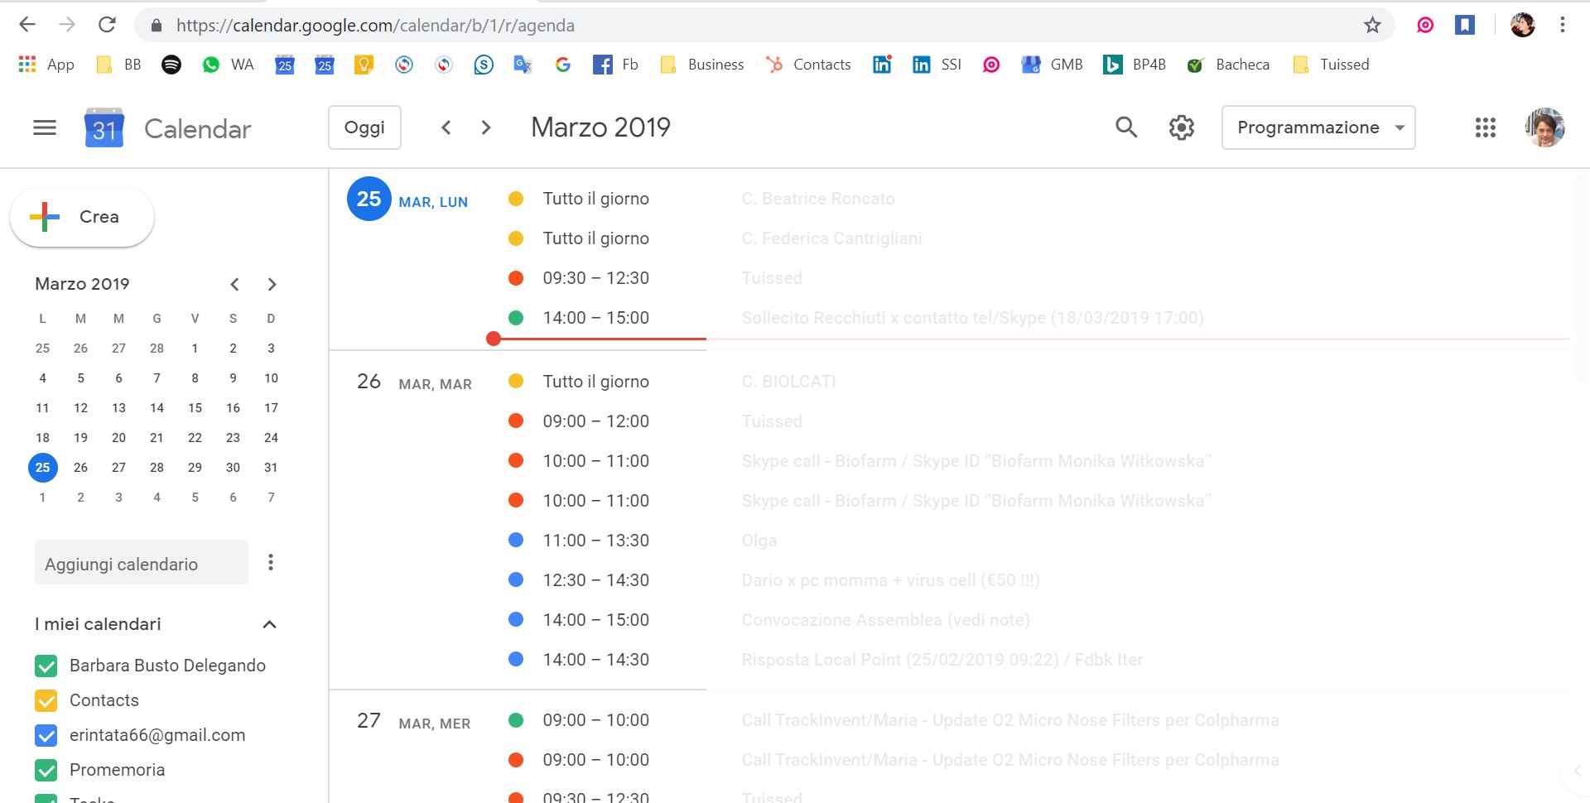Show next month in mini calendar
Viewport: 1590px width, 803px height.
click(272, 284)
